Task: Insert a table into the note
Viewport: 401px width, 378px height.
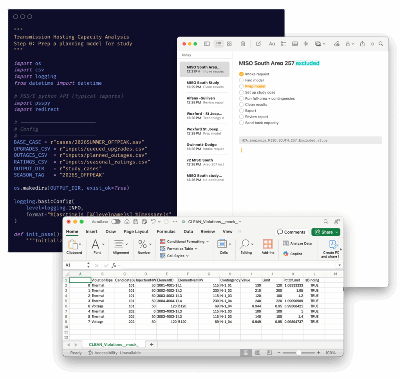Action: coord(295,44)
